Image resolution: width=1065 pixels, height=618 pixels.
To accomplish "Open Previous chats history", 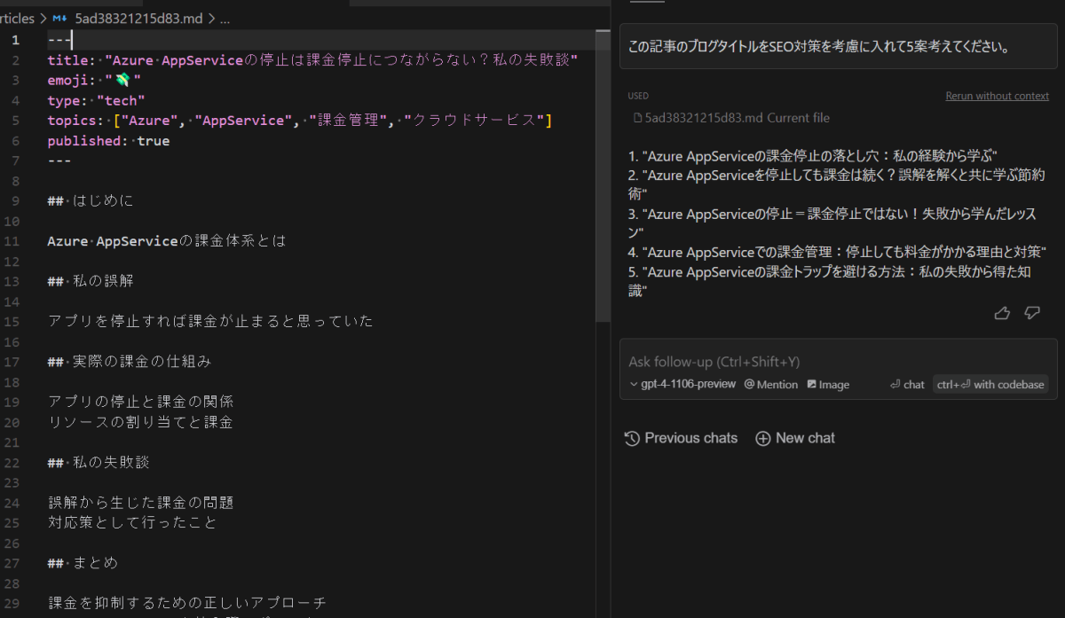I will (682, 438).
